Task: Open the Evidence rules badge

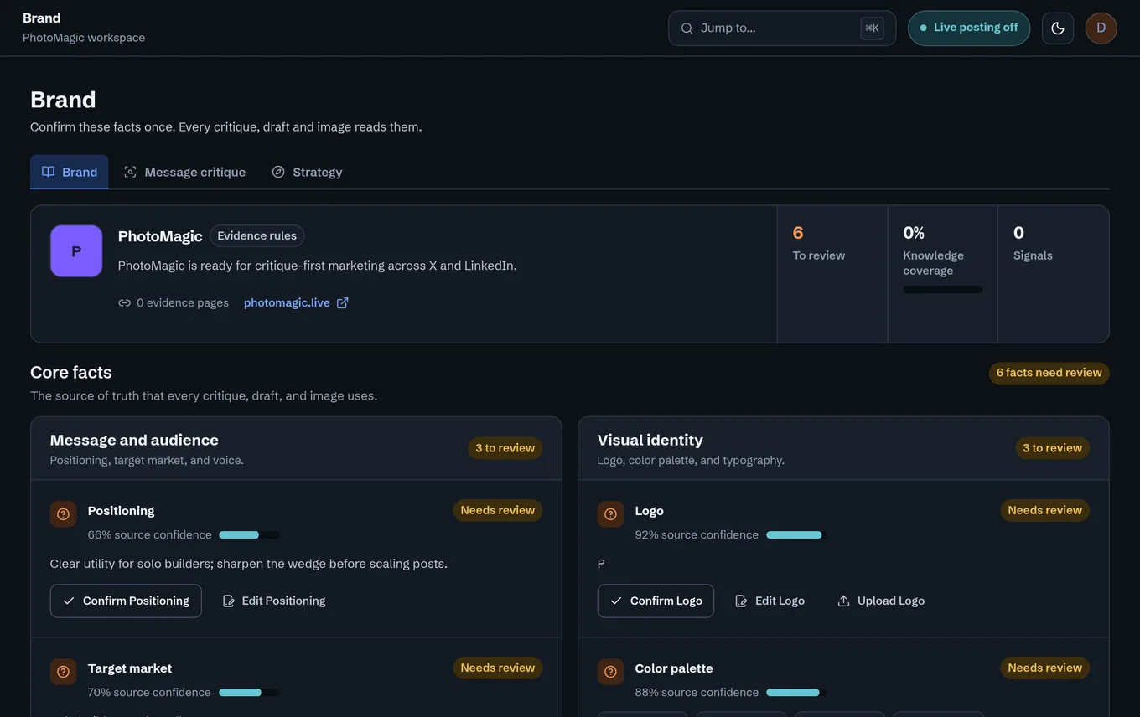Action: 256,236
